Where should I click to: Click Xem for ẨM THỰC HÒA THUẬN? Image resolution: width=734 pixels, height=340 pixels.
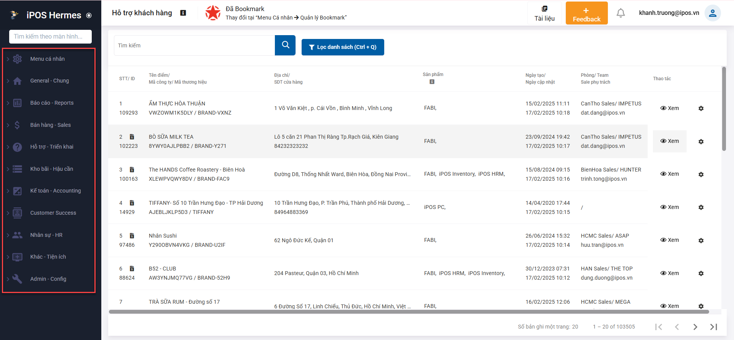[670, 108]
